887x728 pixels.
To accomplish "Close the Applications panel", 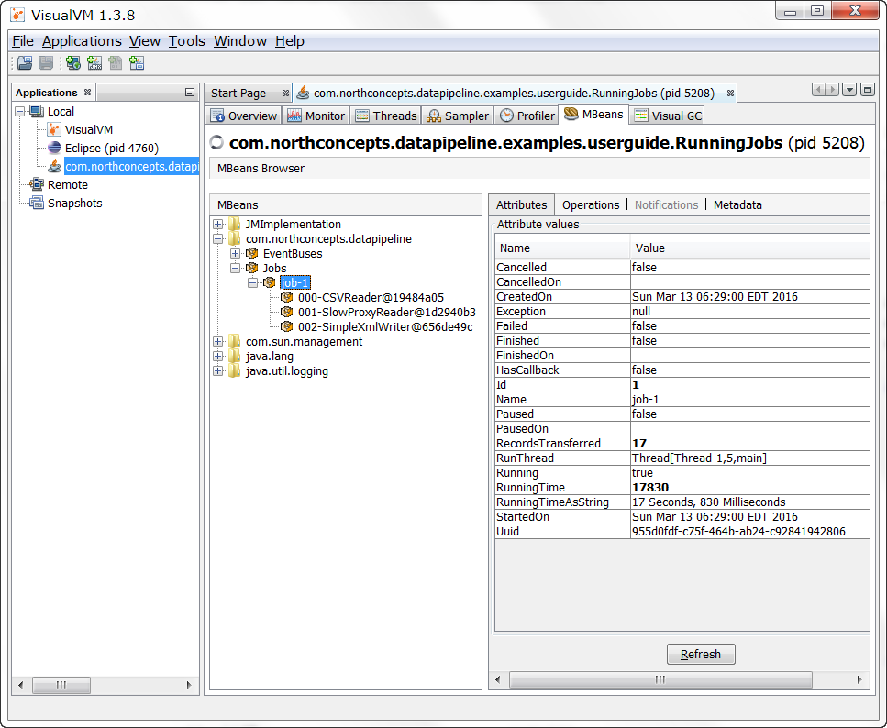I will [87, 93].
